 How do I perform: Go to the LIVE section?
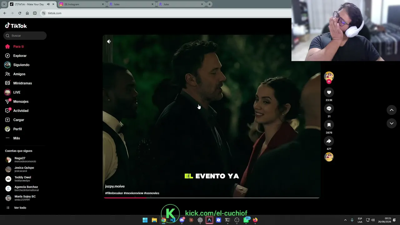coord(17,92)
